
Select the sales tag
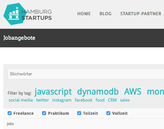click(125, 100)
